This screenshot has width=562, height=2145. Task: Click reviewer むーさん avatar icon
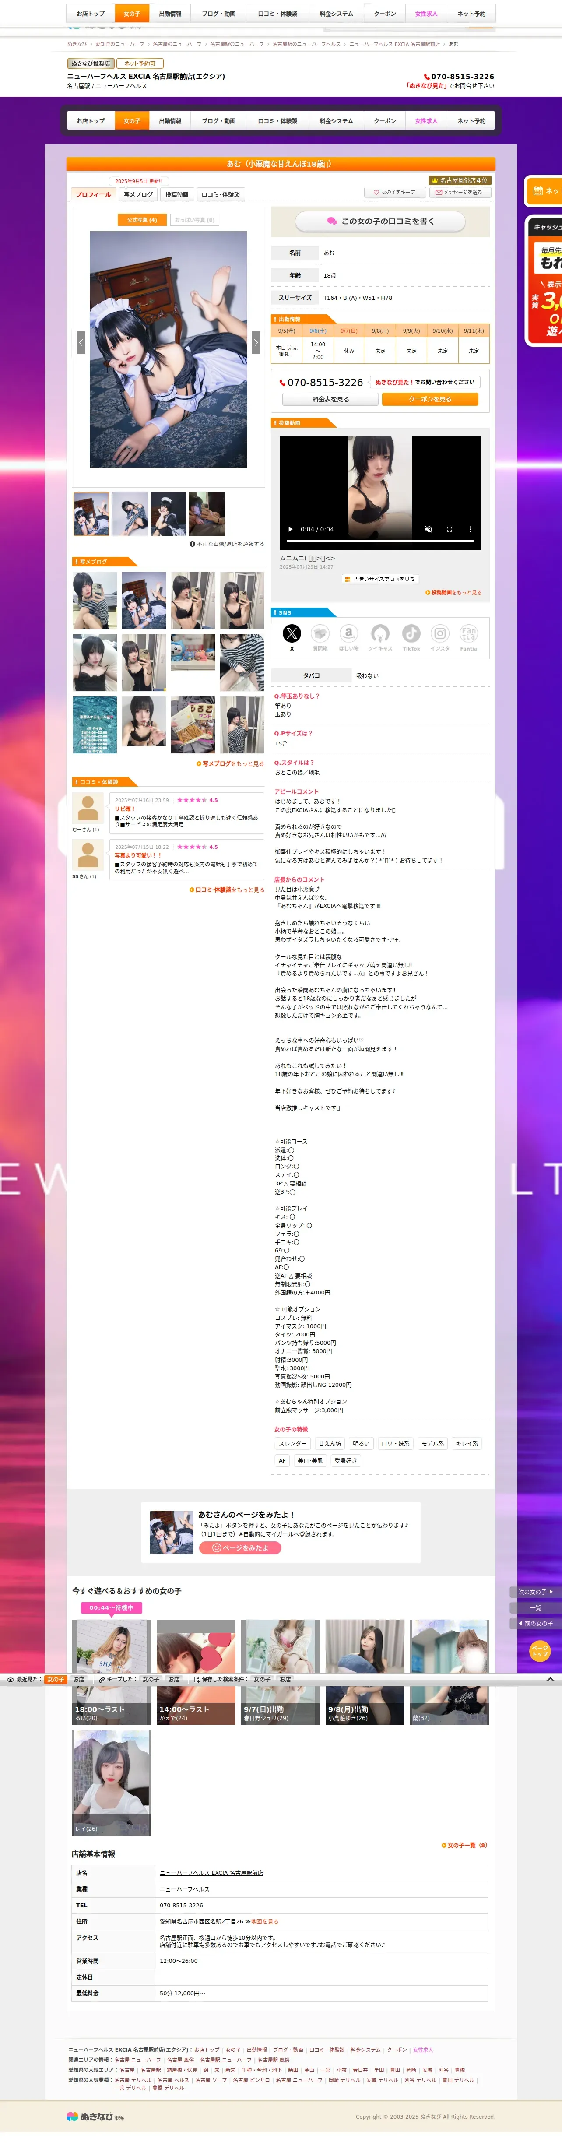[x=88, y=808]
